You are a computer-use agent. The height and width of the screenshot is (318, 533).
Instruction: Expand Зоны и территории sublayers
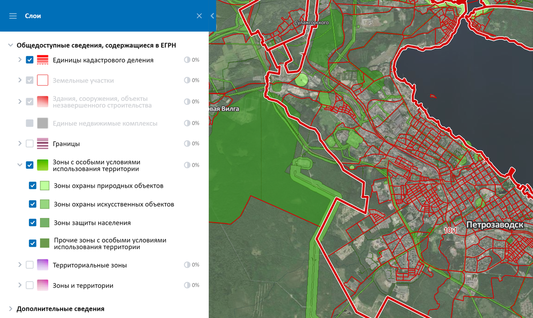pyautogui.click(x=20, y=285)
